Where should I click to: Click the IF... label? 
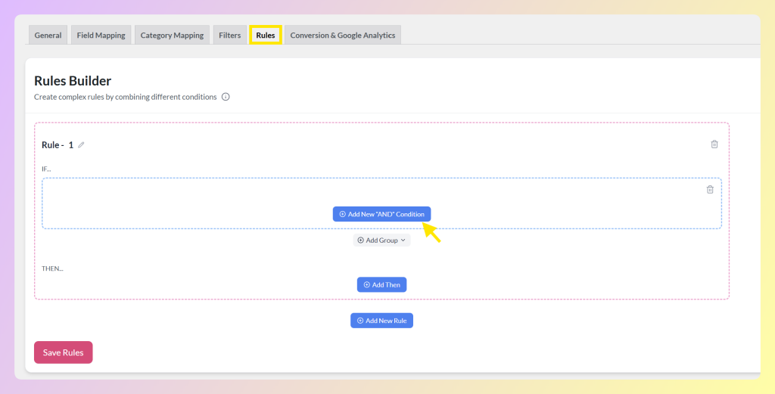pos(46,169)
